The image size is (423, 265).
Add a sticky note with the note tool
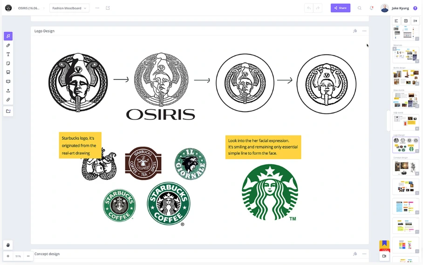point(8,64)
